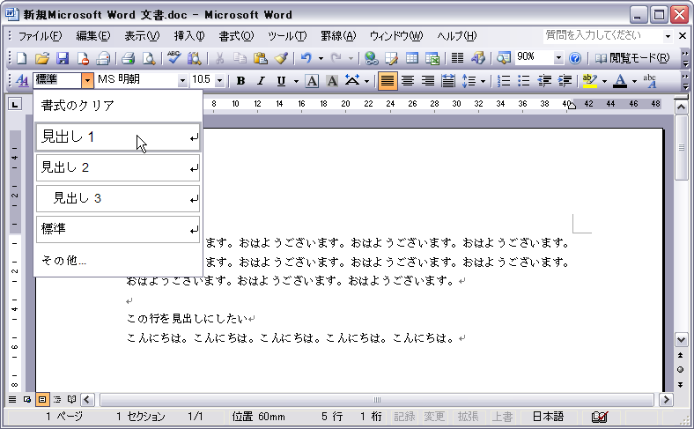Click the Save floppy disk icon
This screenshot has width=694, height=429.
click(x=63, y=58)
